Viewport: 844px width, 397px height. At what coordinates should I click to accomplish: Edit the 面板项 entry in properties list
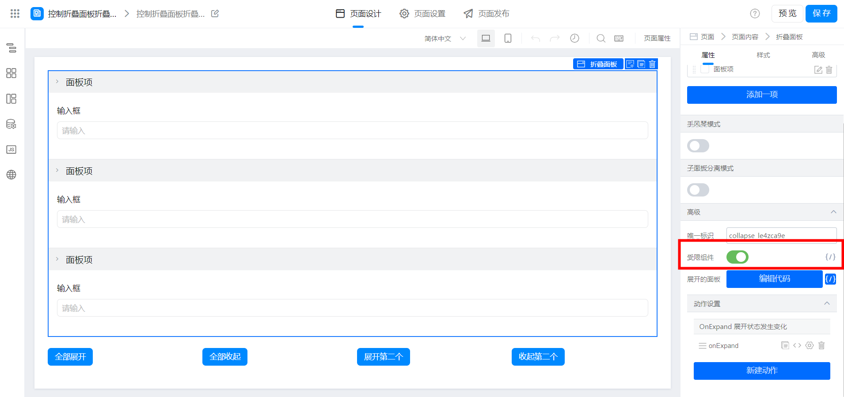click(x=818, y=70)
